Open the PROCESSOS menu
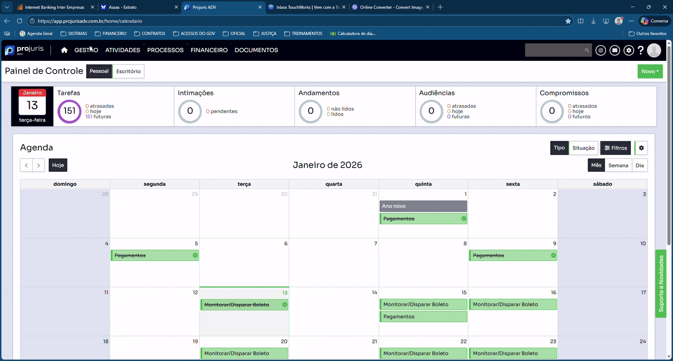Screen dimensions: 673x361 point(165,50)
